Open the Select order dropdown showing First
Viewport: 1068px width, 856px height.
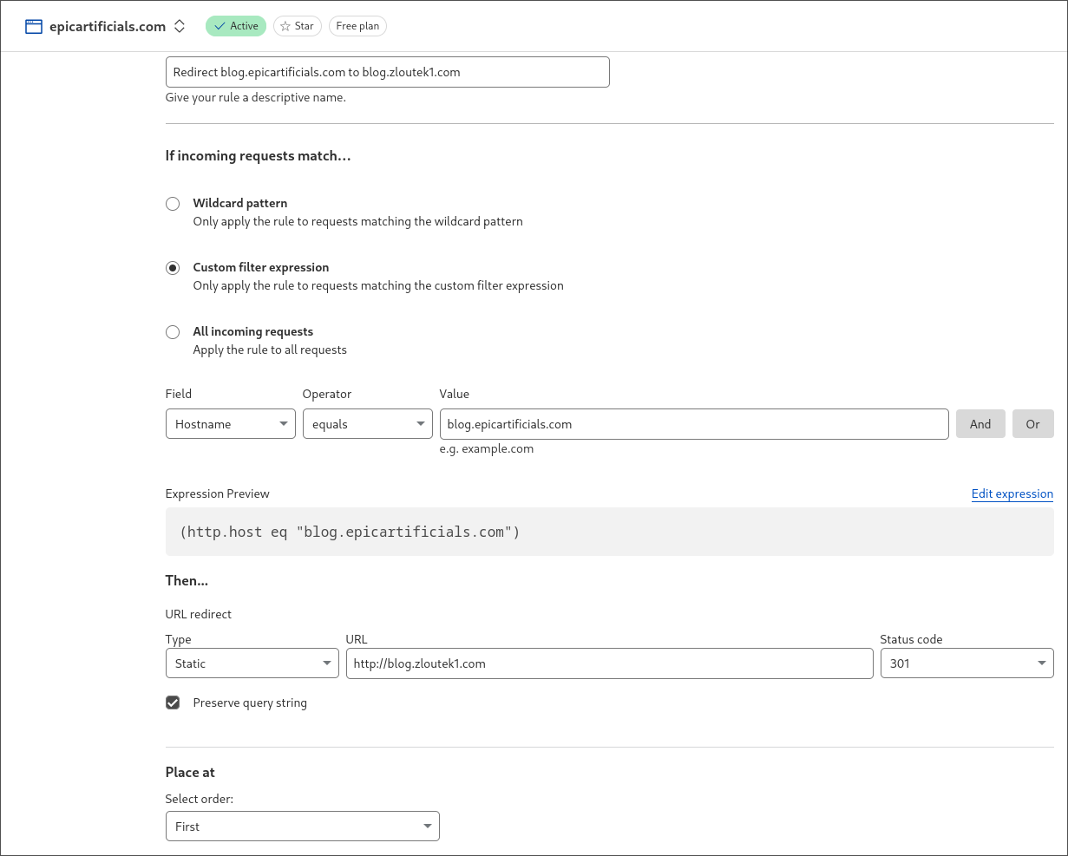coord(302,827)
